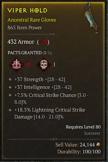Click the gold coin icon by Sell Value

click(98, 145)
